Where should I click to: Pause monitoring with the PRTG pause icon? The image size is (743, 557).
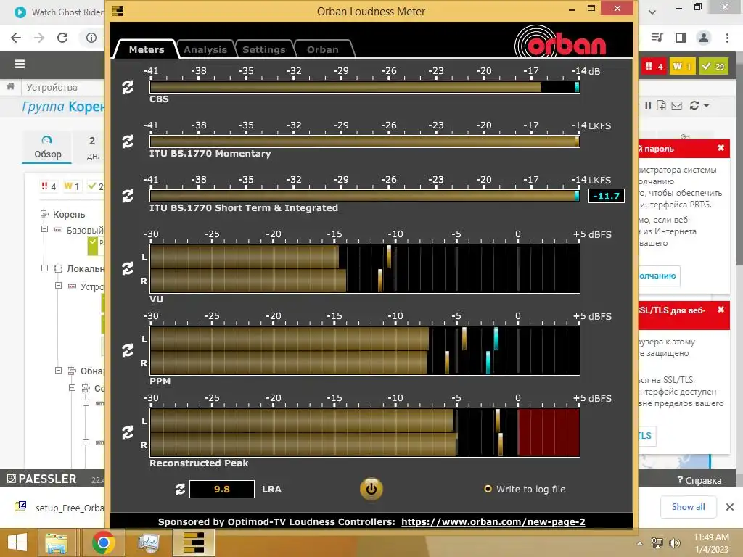(x=648, y=106)
